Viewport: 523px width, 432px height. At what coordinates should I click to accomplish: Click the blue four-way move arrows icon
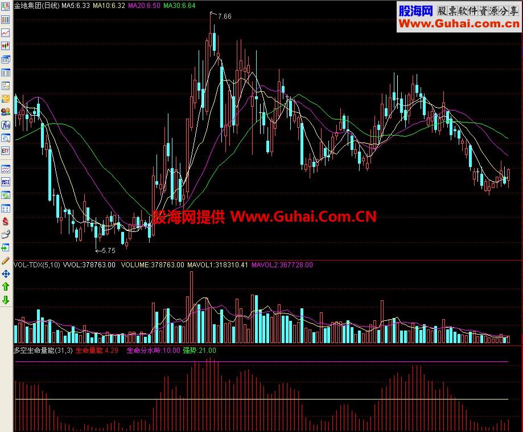[x=5, y=274]
